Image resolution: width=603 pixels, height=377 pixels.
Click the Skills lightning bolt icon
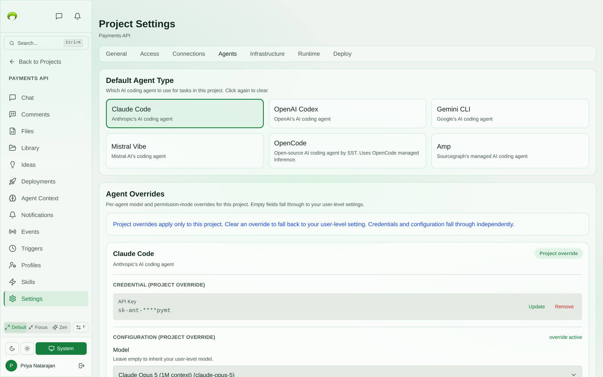(x=13, y=282)
